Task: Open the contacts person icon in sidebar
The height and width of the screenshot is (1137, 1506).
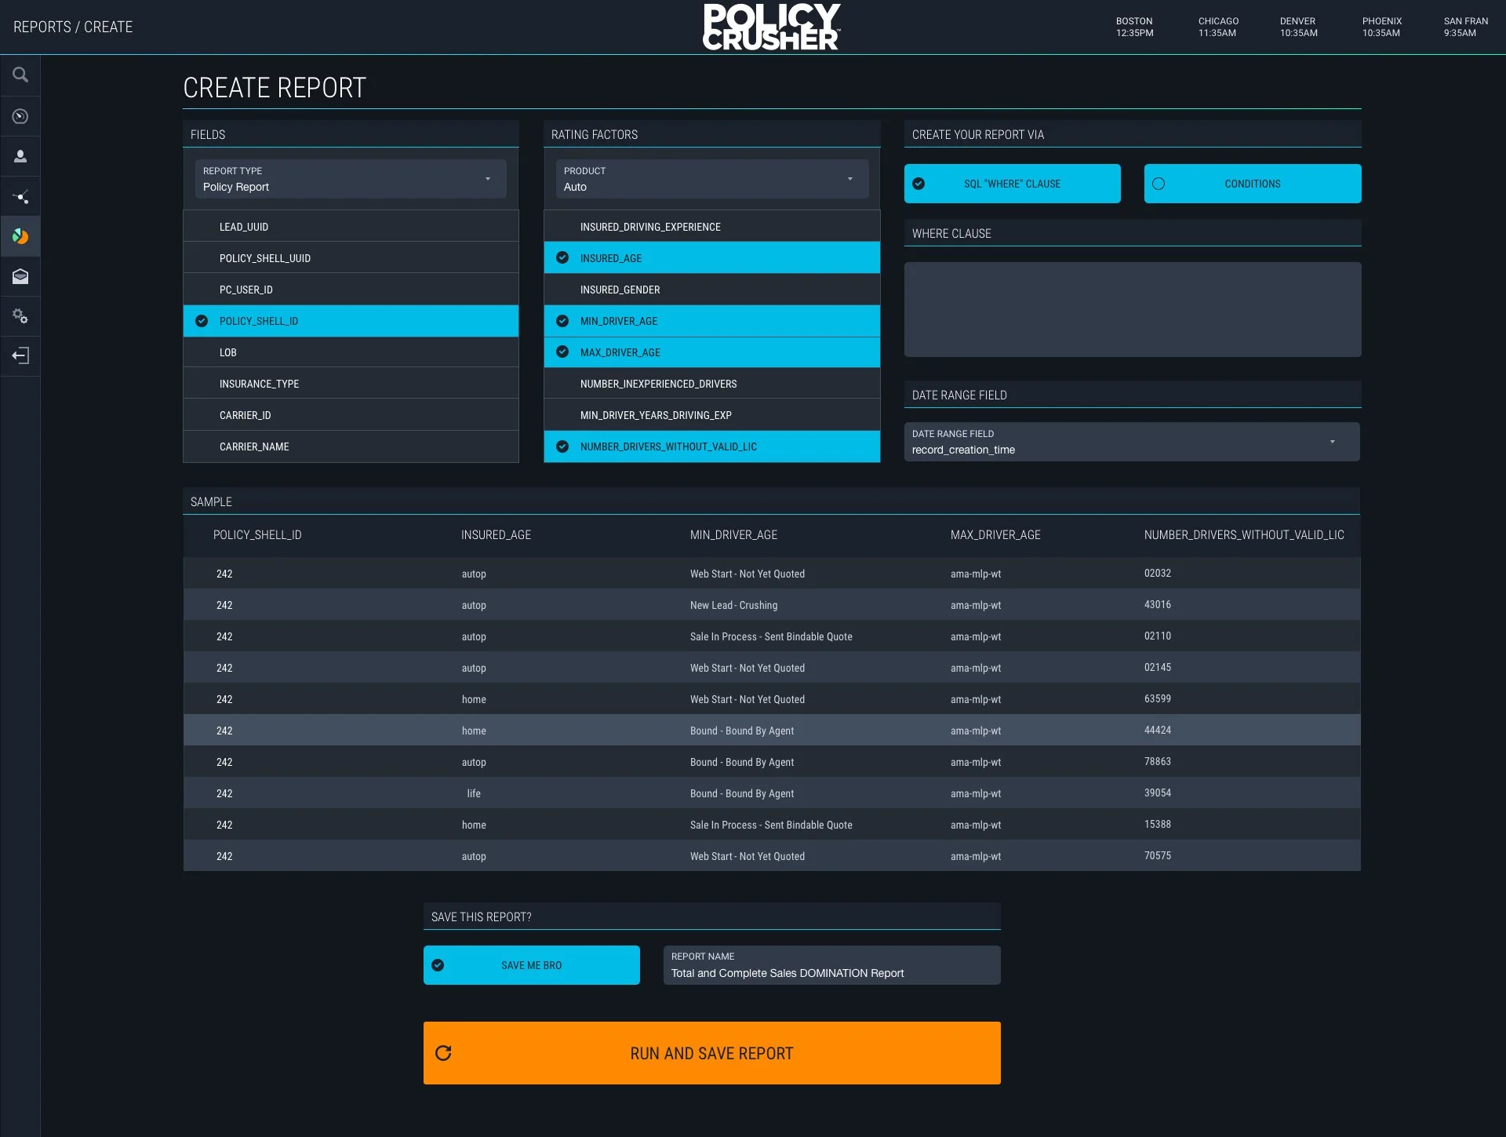Action: (x=20, y=156)
